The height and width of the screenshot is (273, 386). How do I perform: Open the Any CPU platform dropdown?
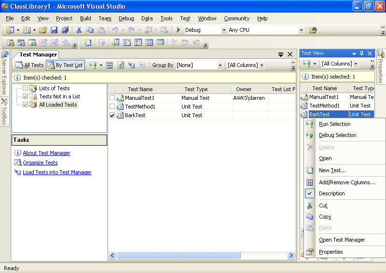click(301, 30)
